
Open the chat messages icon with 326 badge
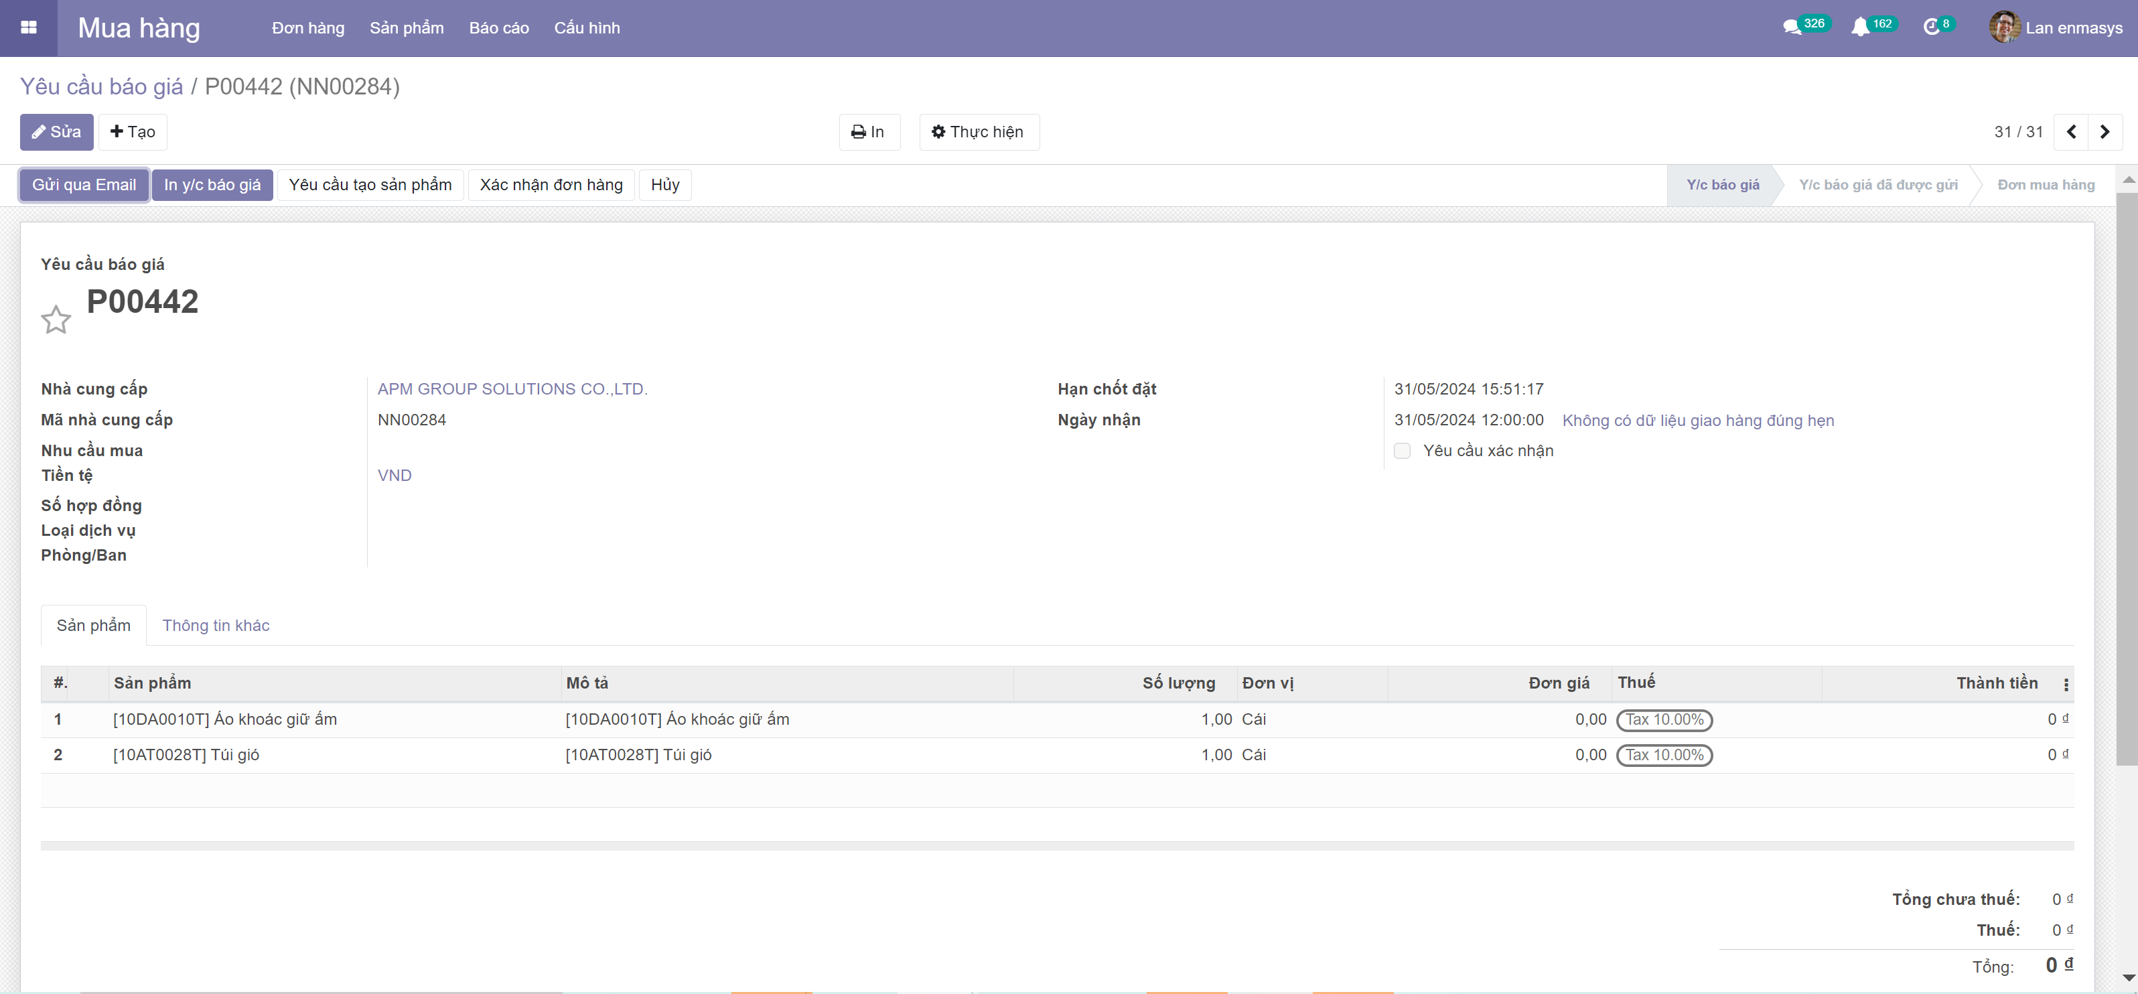pos(1793,27)
